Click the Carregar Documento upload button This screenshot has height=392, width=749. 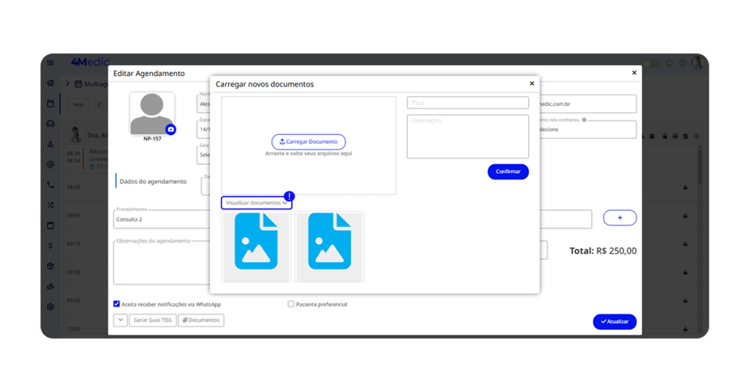tap(308, 142)
